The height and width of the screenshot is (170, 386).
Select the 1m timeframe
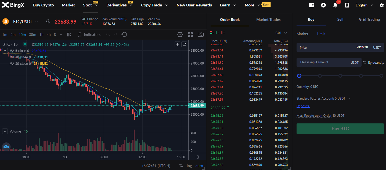click(x=5, y=35)
